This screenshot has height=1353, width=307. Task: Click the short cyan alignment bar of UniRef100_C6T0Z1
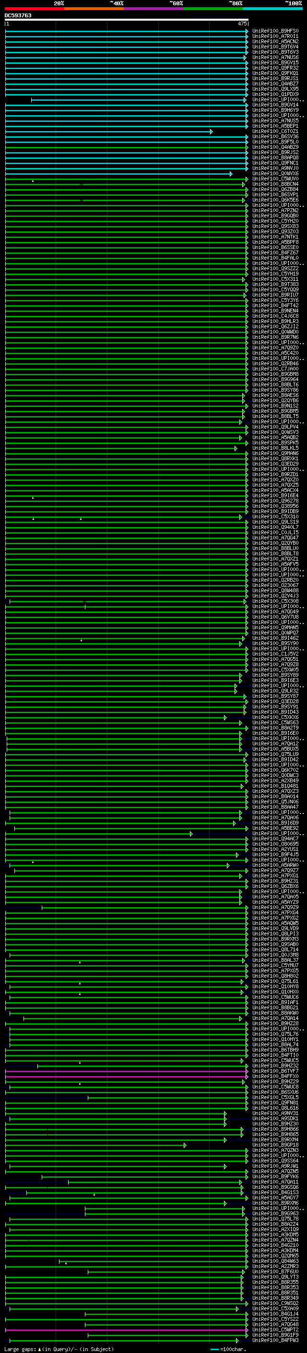tap(108, 132)
